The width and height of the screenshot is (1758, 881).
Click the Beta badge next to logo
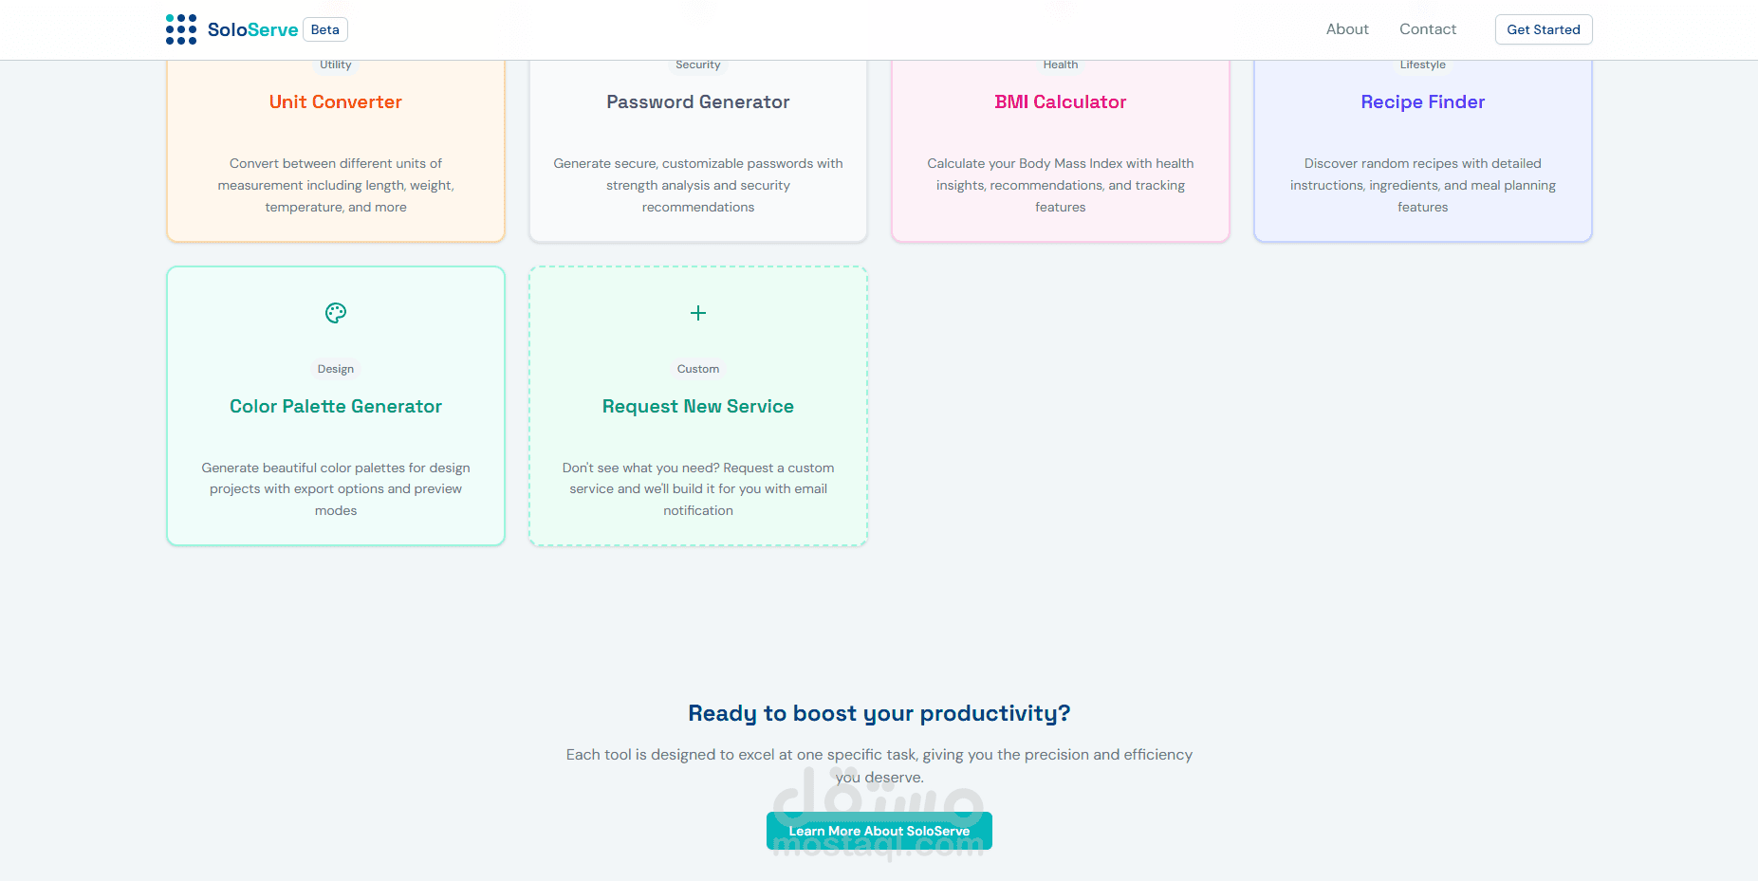pyautogui.click(x=325, y=30)
